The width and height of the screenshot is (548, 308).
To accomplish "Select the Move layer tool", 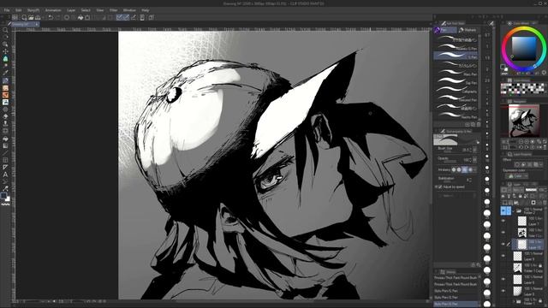I will coord(5,51).
